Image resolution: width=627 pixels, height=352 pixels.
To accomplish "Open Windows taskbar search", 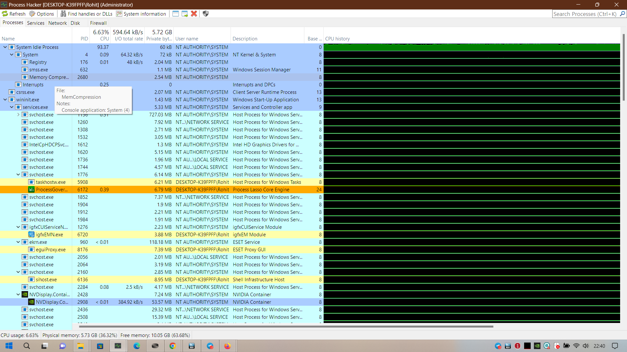I will point(27,346).
